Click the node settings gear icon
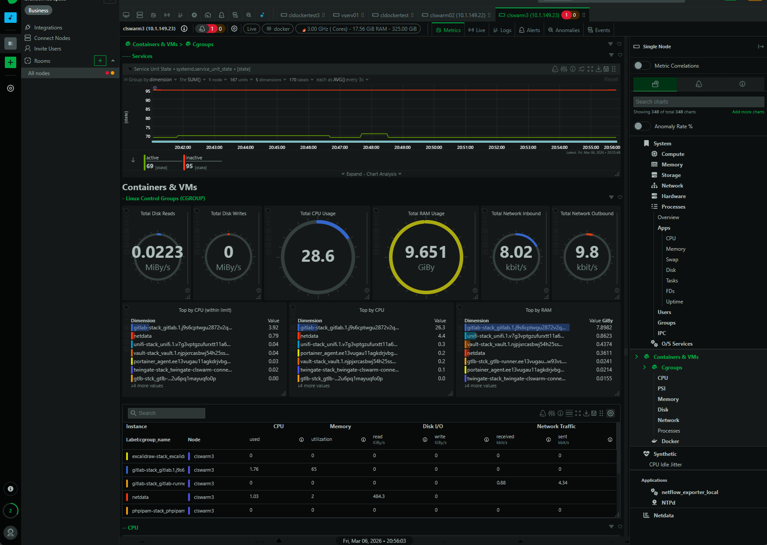 [234, 29]
